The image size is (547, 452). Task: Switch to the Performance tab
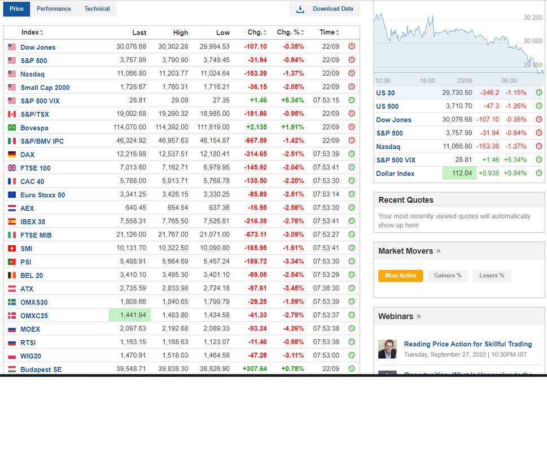coord(54,8)
